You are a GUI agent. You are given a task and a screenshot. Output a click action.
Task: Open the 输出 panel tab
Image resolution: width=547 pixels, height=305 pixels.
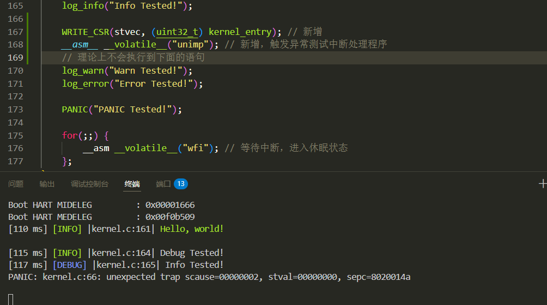click(47, 184)
